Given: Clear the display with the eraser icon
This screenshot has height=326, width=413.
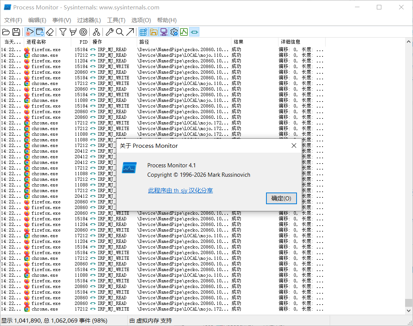Looking at the screenshot, I should point(50,32).
